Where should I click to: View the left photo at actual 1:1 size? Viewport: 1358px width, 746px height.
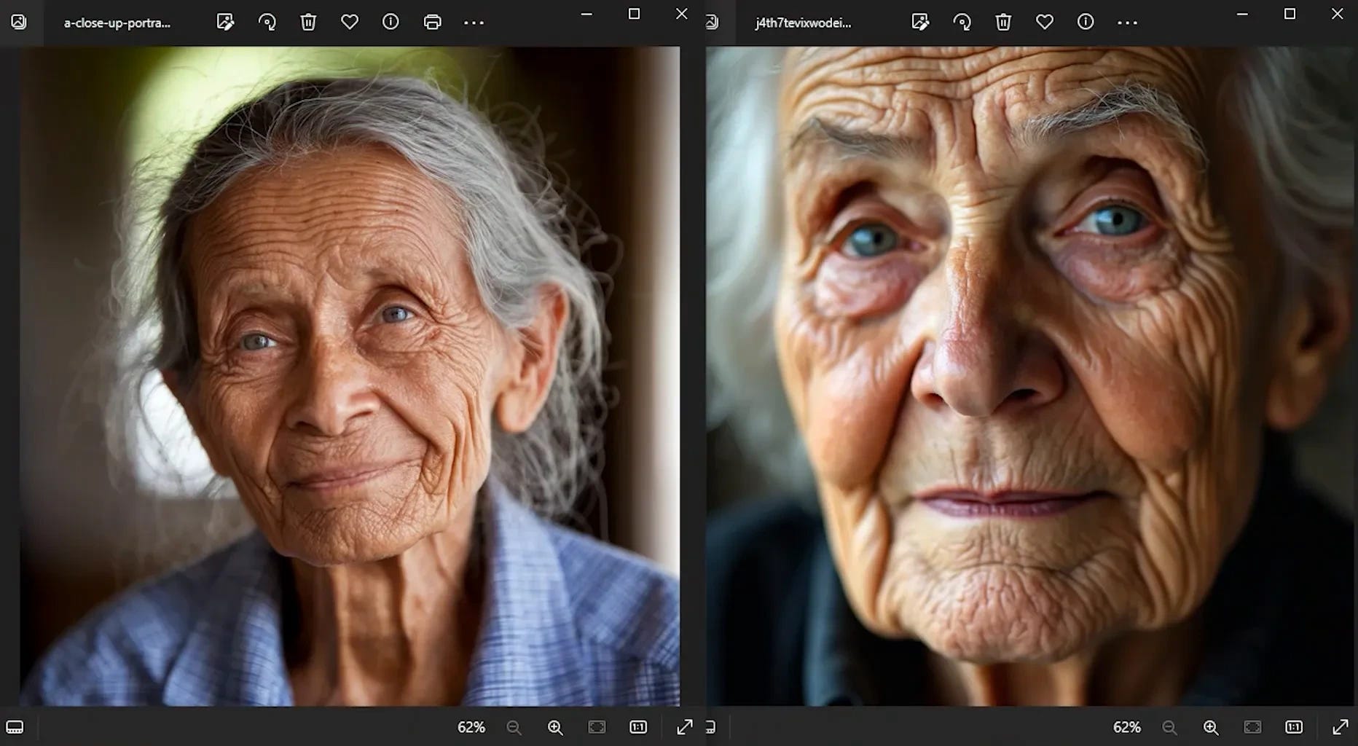click(638, 727)
